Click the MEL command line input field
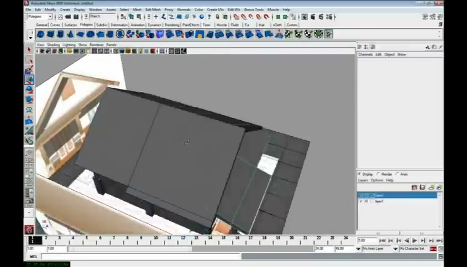Image resolution: width=467 pixels, height=267 pixels. [x=141, y=256]
